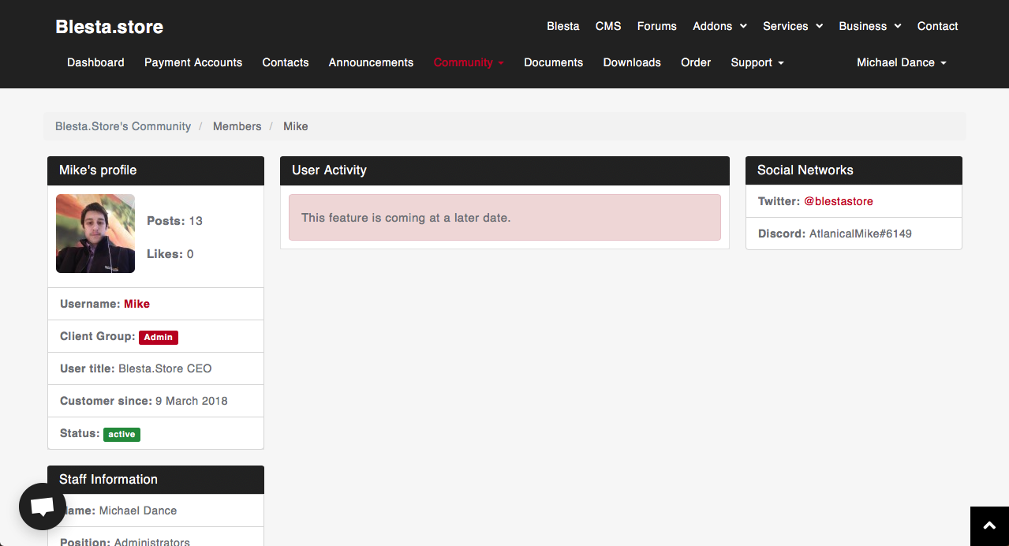Open the Blesta top menu link
1009x546 pixels.
pos(563,26)
